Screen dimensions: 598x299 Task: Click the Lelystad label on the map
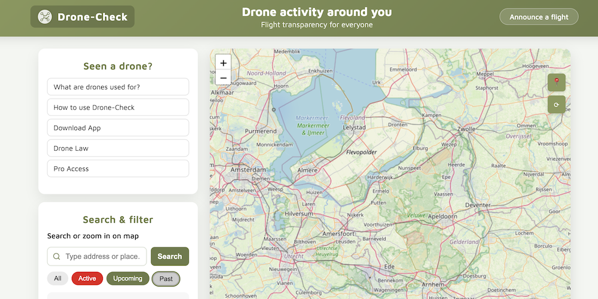pos(354,127)
